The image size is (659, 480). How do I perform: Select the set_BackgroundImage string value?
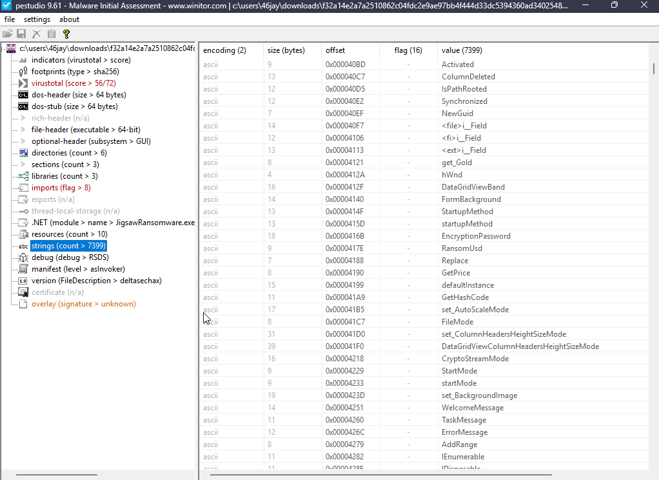click(x=479, y=395)
